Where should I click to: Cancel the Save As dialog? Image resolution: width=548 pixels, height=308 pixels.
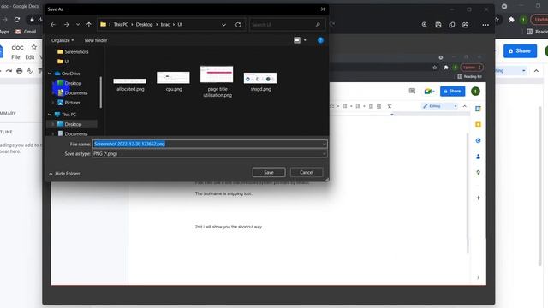307,172
